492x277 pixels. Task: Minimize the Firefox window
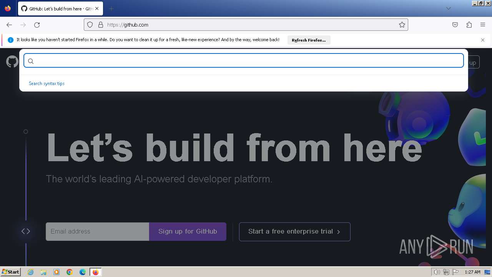[x=475, y=3]
